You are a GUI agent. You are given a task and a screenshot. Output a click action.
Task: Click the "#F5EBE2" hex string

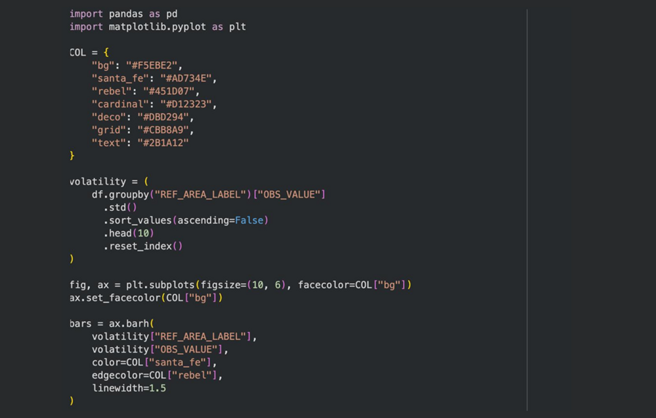(154, 66)
